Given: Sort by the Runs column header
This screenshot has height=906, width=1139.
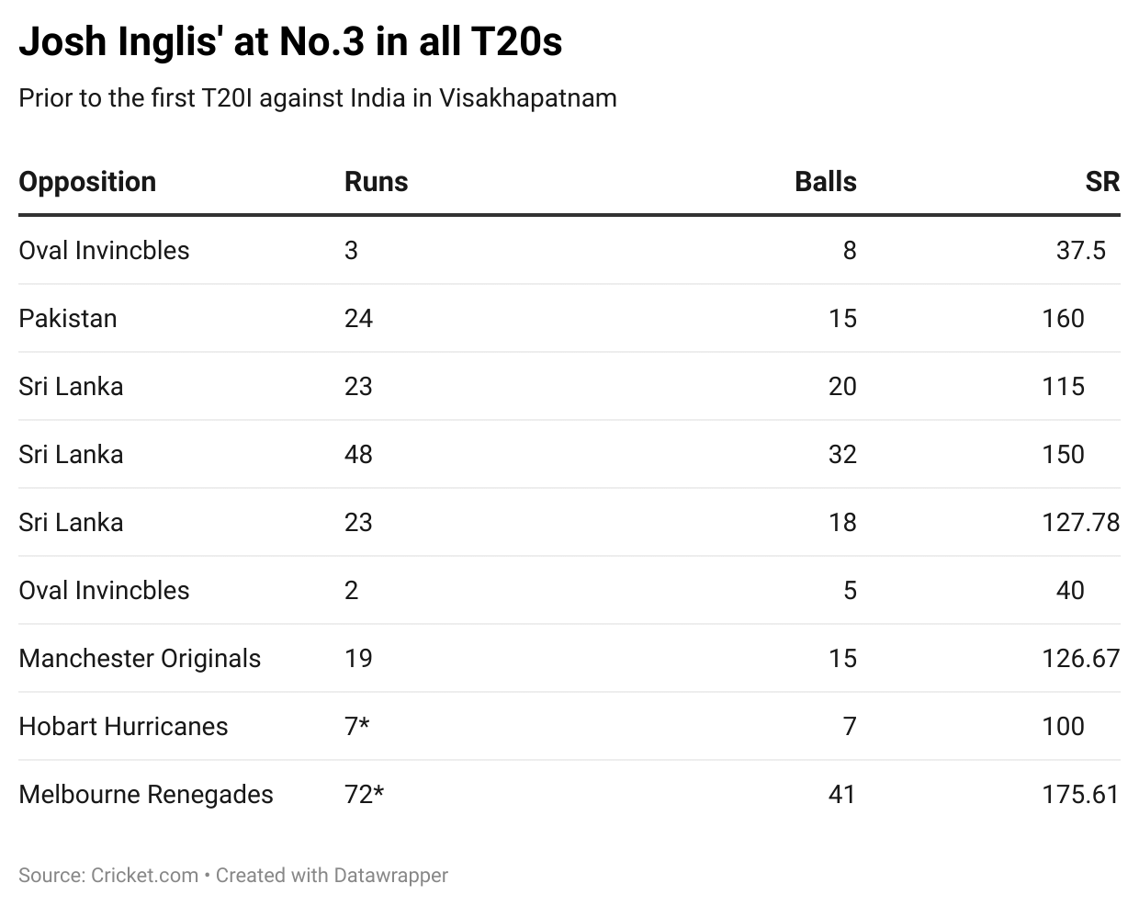Looking at the screenshot, I should (x=376, y=182).
